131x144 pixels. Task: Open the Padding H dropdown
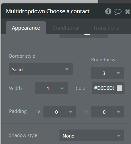coord(108,112)
